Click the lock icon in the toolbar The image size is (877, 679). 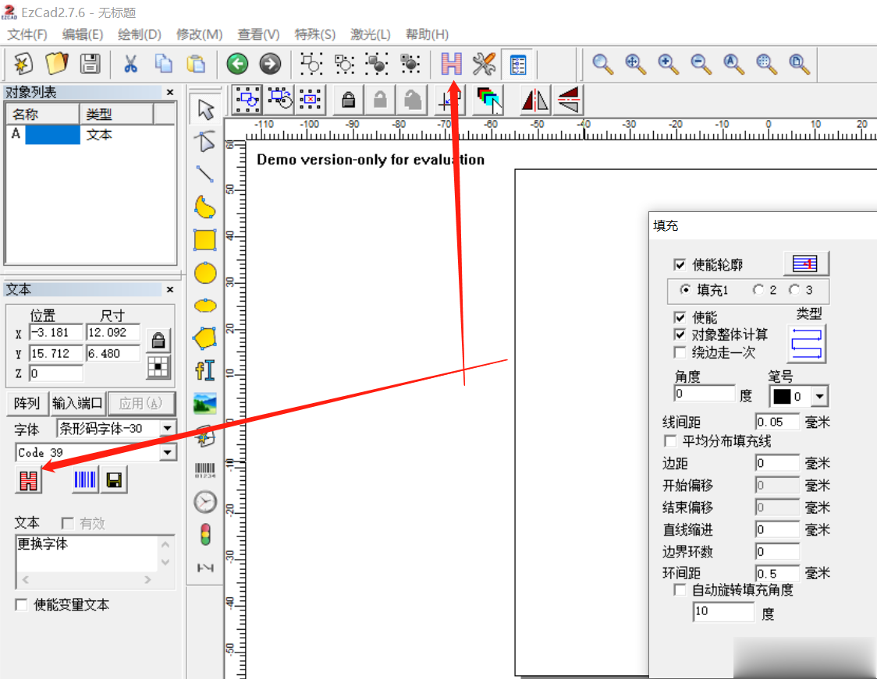349,100
